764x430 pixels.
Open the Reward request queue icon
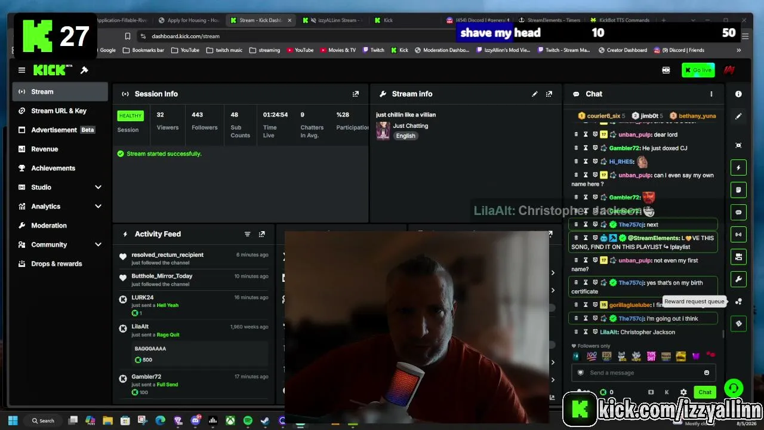[x=738, y=302]
